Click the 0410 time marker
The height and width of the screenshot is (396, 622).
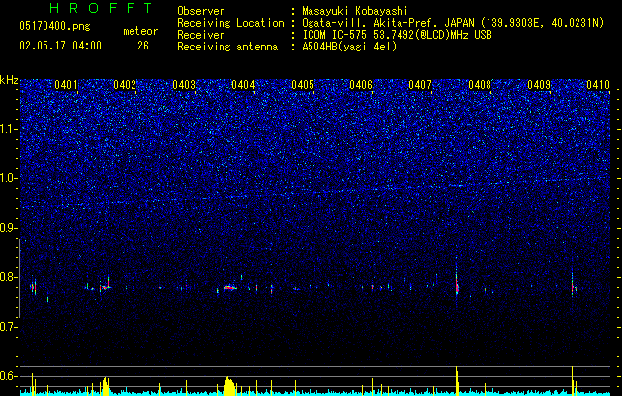(x=598, y=85)
